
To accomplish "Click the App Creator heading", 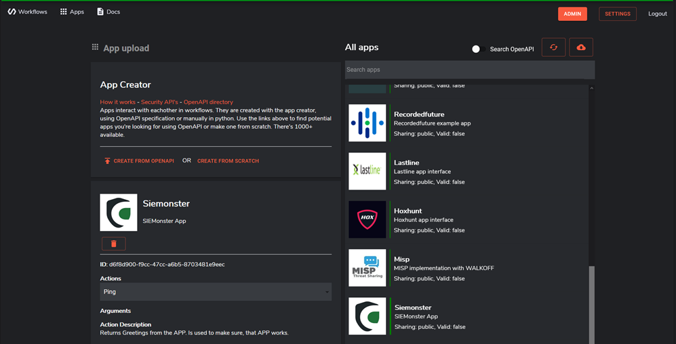I will [125, 85].
